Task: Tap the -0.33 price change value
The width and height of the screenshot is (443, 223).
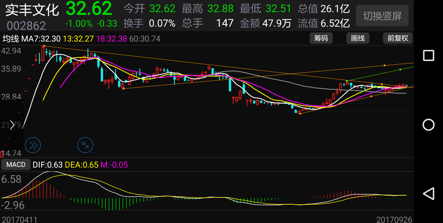Action: point(107,24)
